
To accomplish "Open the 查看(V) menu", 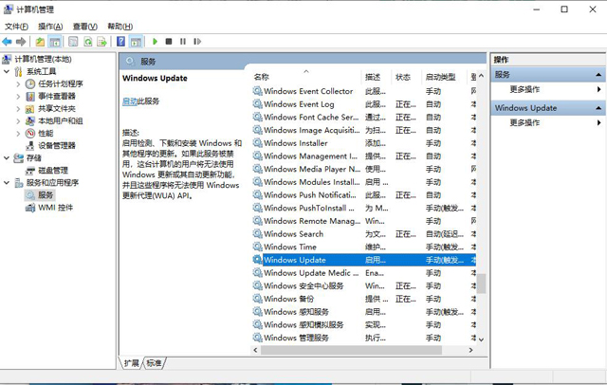I will click(x=85, y=27).
